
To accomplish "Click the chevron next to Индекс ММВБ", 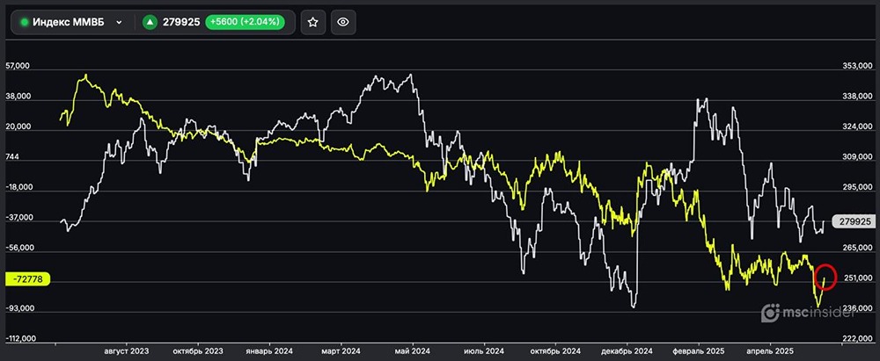I will 119,23.
